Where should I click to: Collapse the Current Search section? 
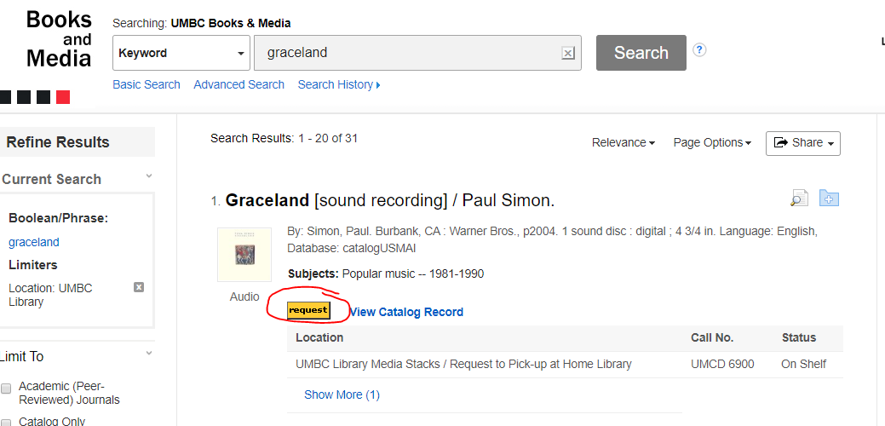coord(149,177)
